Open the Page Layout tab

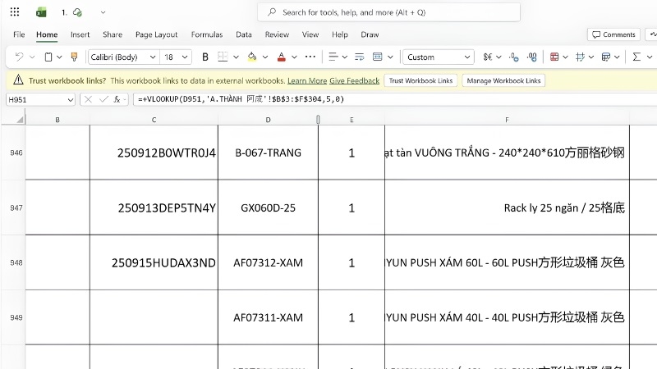pyautogui.click(x=156, y=34)
